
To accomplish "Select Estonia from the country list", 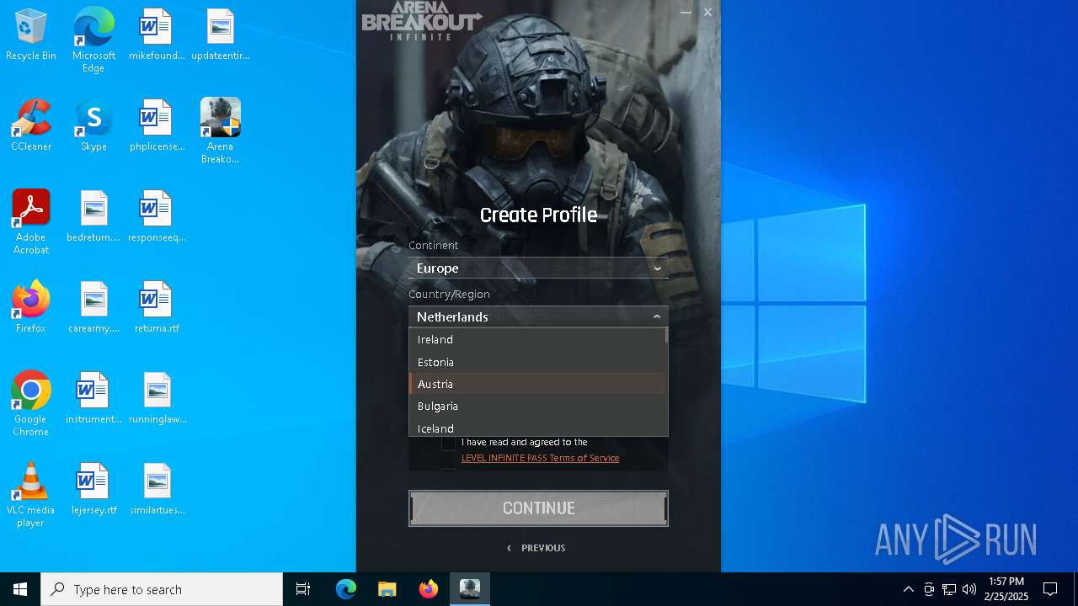I will [x=536, y=362].
